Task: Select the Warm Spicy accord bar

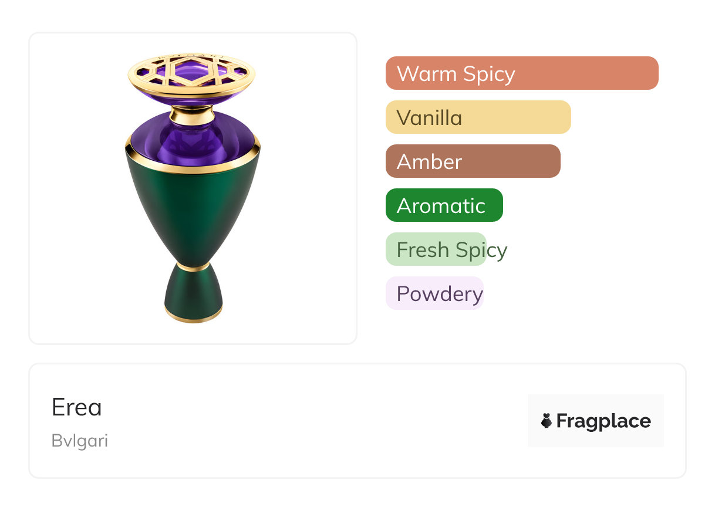Action: pos(521,73)
